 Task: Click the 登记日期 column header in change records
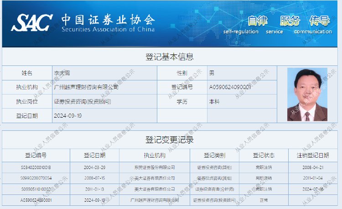click(x=95, y=155)
